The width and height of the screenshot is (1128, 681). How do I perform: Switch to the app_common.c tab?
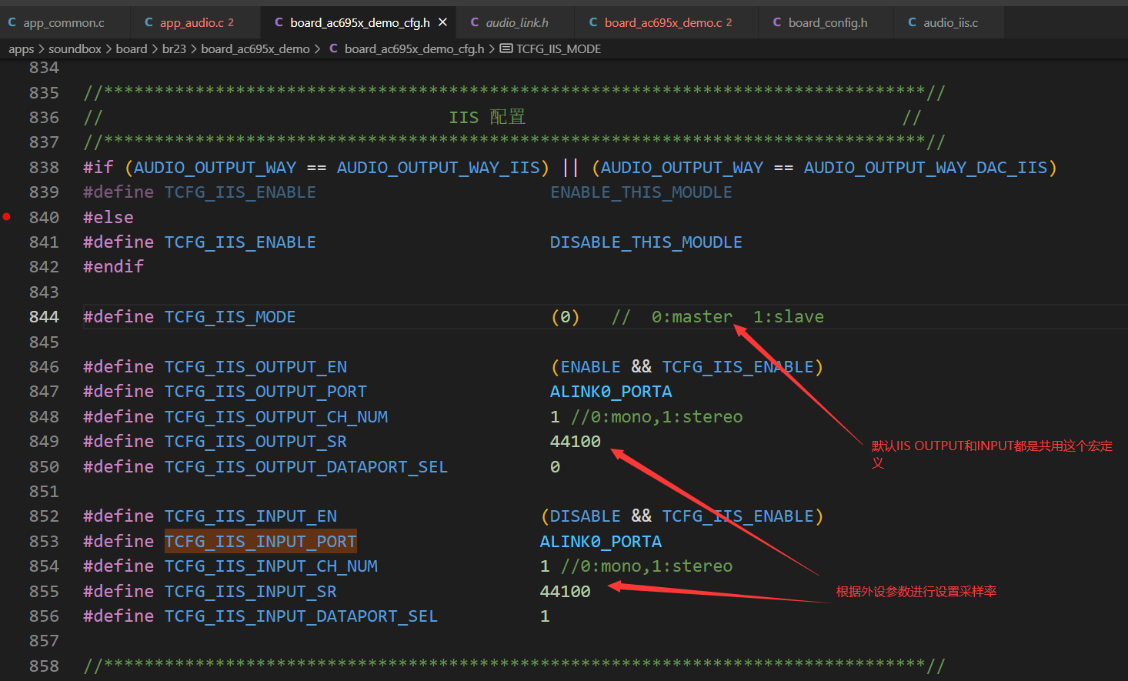pyautogui.click(x=64, y=23)
